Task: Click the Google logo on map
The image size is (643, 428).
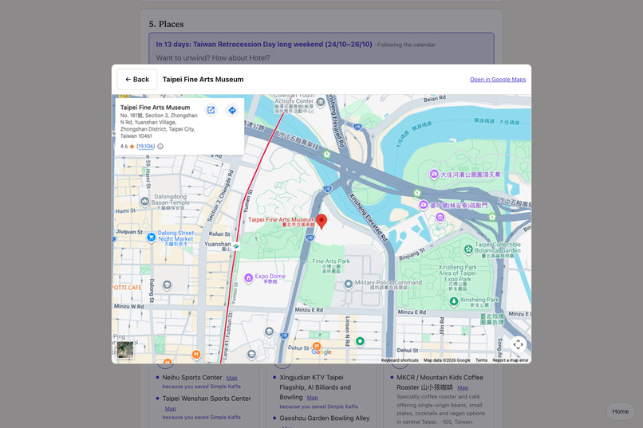Action: click(x=321, y=352)
